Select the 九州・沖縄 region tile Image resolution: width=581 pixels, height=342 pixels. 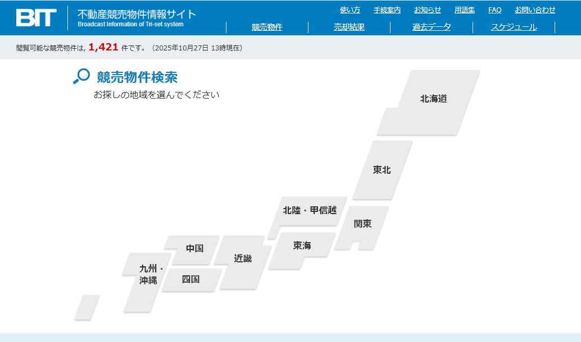click(x=147, y=275)
